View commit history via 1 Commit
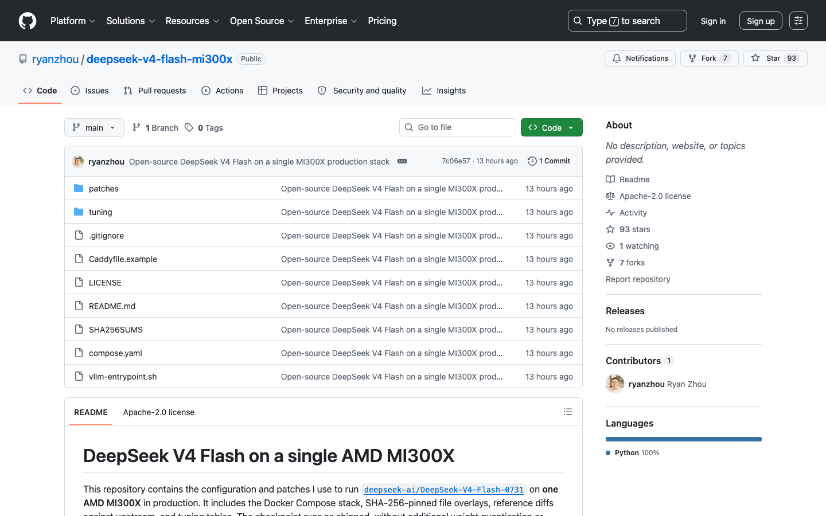 pyautogui.click(x=549, y=161)
